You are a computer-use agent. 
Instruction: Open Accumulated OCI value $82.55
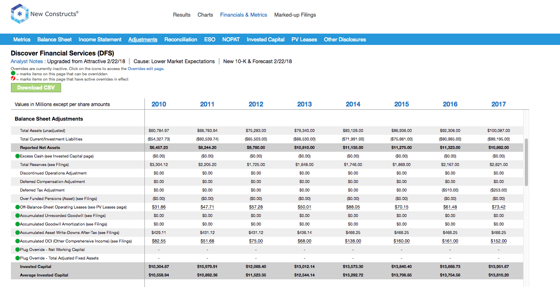(x=159, y=241)
